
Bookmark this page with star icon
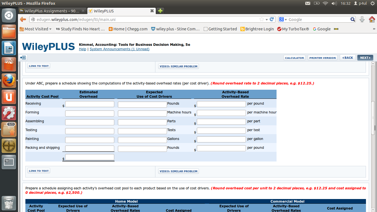click(261, 20)
